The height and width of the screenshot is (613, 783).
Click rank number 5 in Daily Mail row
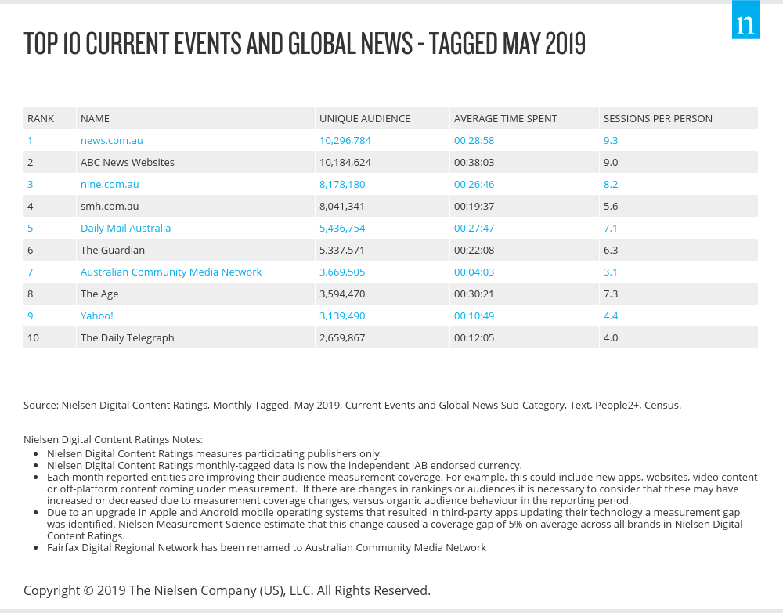pyautogui.click(x=31, y=229)
